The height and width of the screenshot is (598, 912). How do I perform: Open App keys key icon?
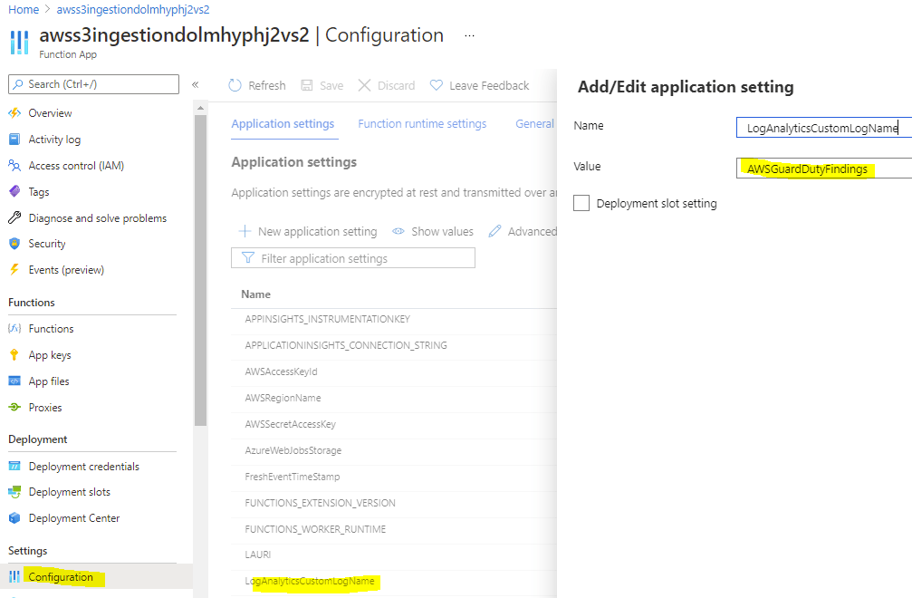point(14,355)
